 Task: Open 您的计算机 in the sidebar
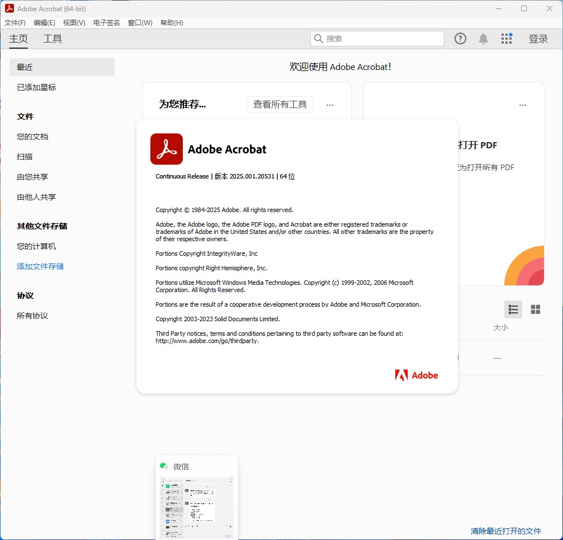[x=36, y=246]
